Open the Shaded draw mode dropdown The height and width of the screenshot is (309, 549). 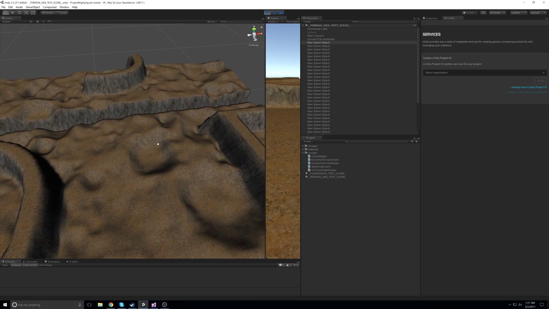tap(7, 21)
